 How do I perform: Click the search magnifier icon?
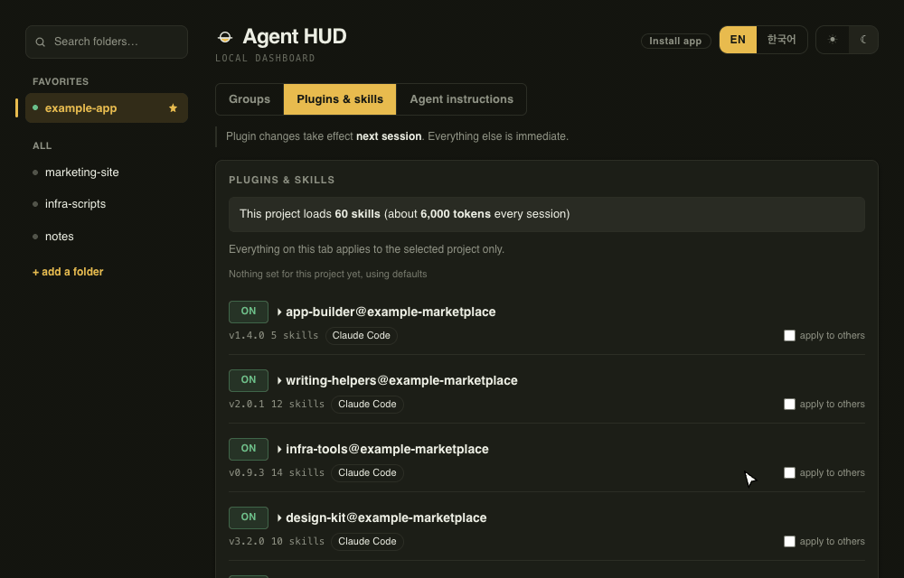(41, 42)
